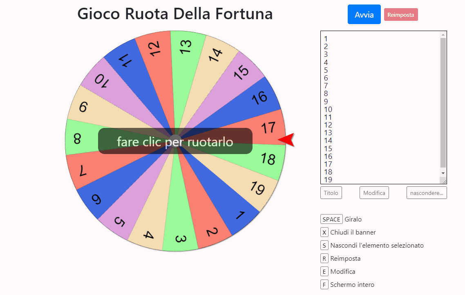Click inside the number list text area
465x295 pixels.
pyautogui.click(x=380, y=107)
